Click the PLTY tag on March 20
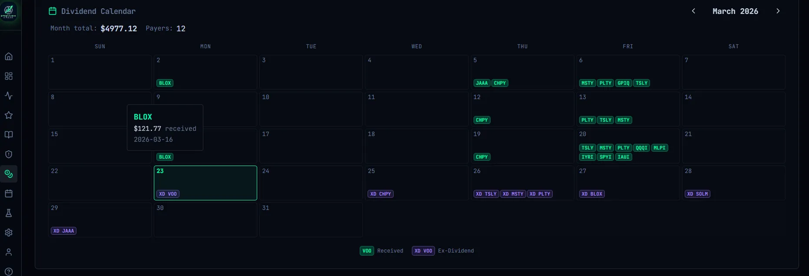Image resolution: width=809 pixels, height=276 pixels. coord(623,148)
